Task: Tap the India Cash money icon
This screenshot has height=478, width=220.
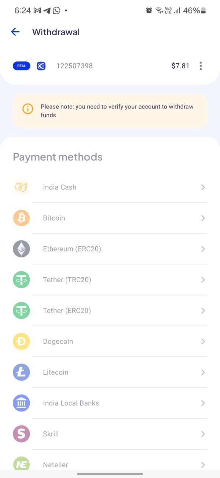Action: [x=21, y=187]
